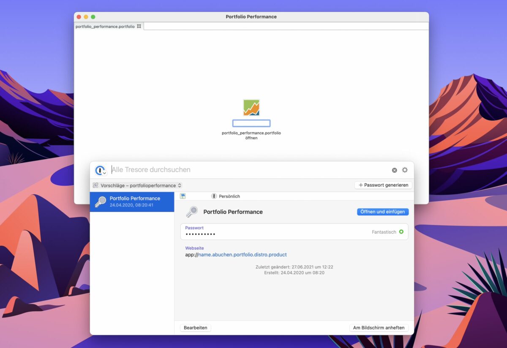Viewport: 507px width, 348px height.
Task: Open the 1Password logo menu
Action: (101, 170)
